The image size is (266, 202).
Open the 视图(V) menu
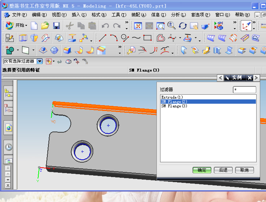59,15
